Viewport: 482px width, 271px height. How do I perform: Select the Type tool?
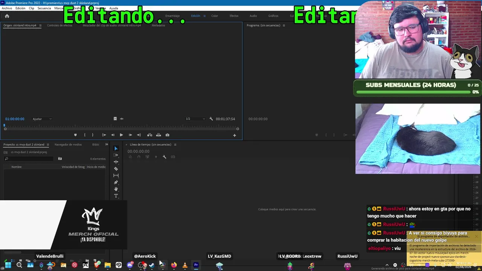(x=116, y=196)
